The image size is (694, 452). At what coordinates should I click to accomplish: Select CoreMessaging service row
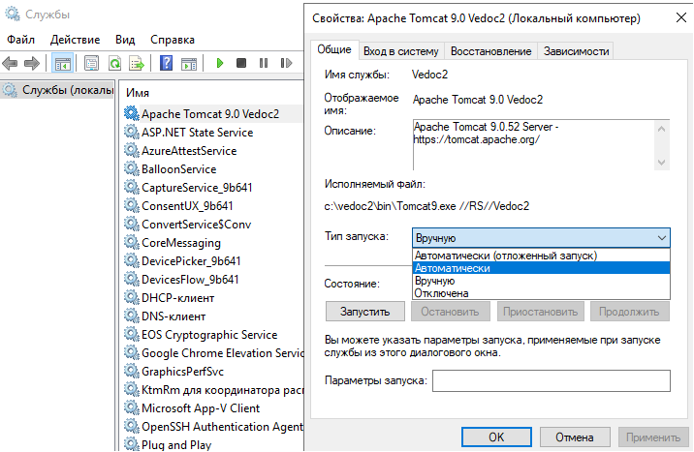tap(181, 243)
